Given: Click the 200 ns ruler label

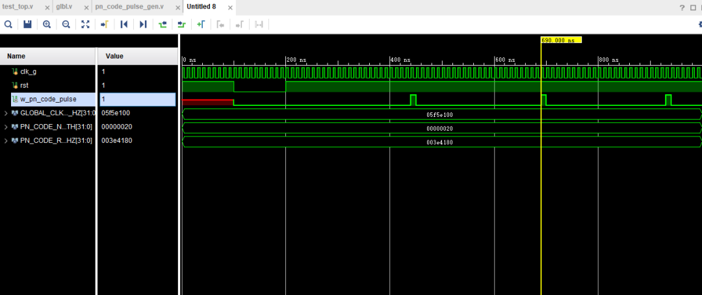Looking at the screenshot, I should (x=296, y=60).
